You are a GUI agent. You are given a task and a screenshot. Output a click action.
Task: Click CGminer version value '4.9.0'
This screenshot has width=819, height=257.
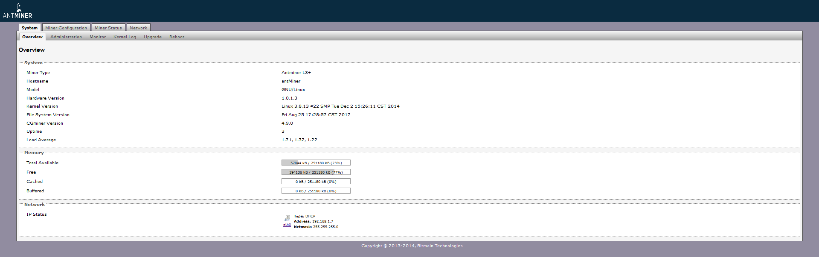click(x=287, y=123)
